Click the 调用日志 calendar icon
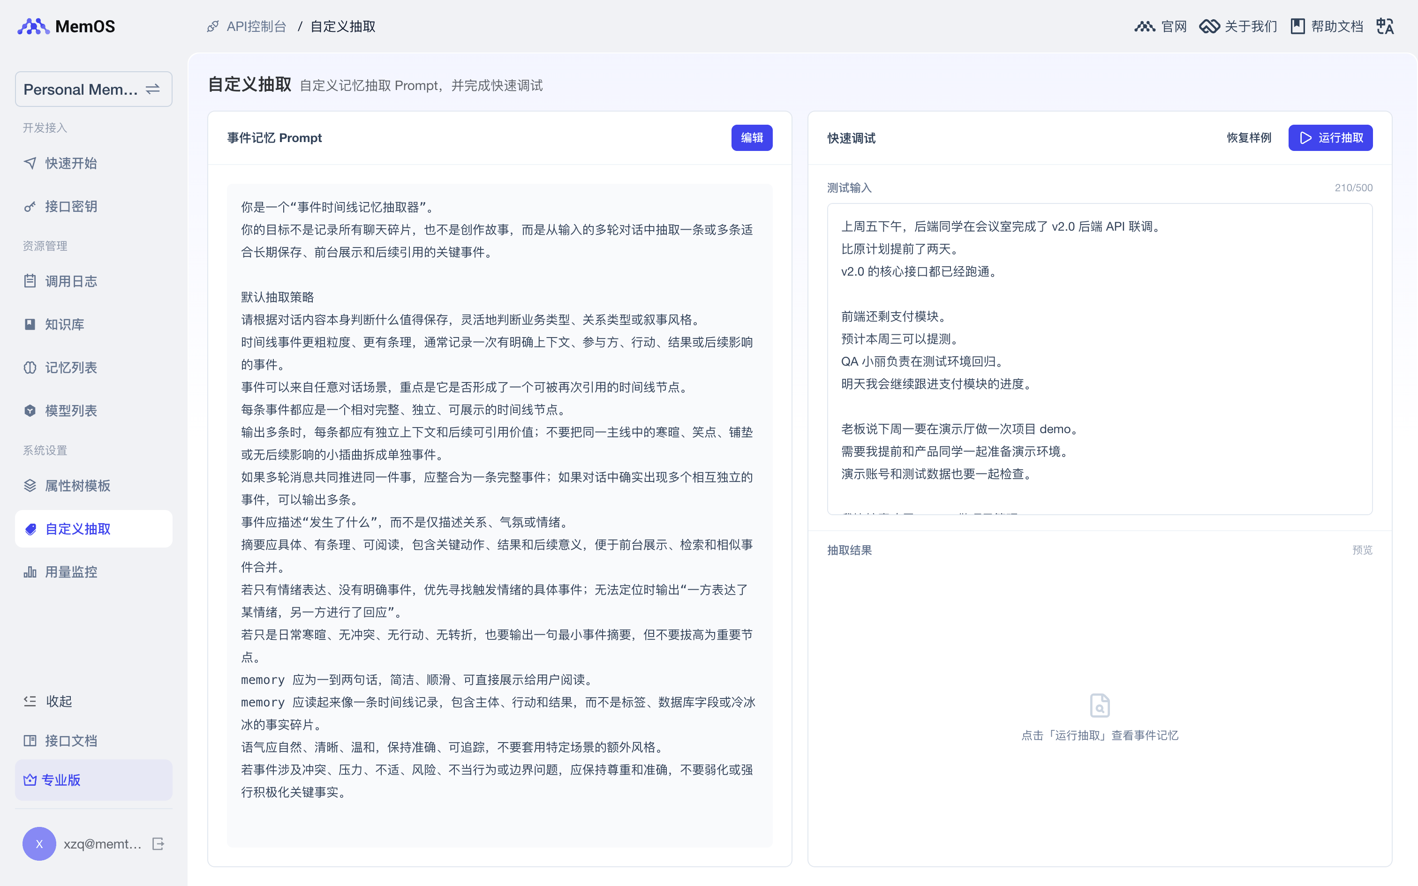The width and height of the screenshot is (1418, 886). 30,281
